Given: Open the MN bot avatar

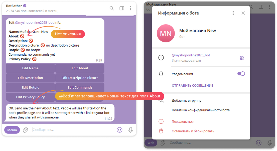Looking at the screenshot, I should pyautogui.click(x=166, y=33).
